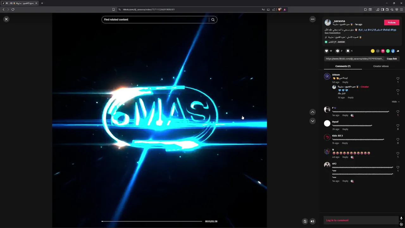Toggle the auto-scroll icon beside the speaker

305,221
